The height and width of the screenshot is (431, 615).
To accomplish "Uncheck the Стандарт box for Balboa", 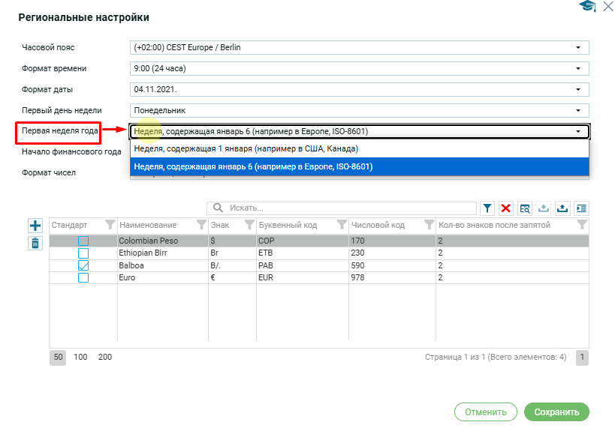I will [x=83, y=265].
